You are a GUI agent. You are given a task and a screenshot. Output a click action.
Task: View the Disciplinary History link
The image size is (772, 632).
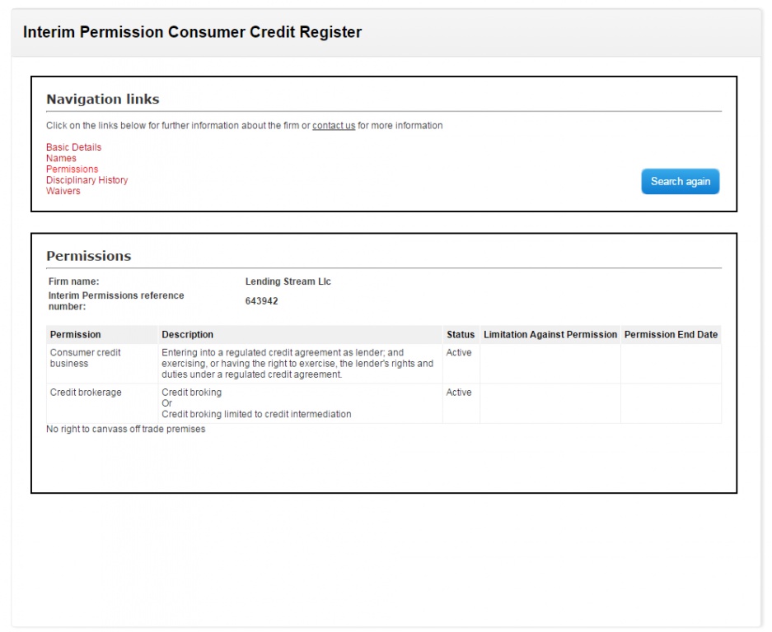pyautogui.click(x=87, y=180)
